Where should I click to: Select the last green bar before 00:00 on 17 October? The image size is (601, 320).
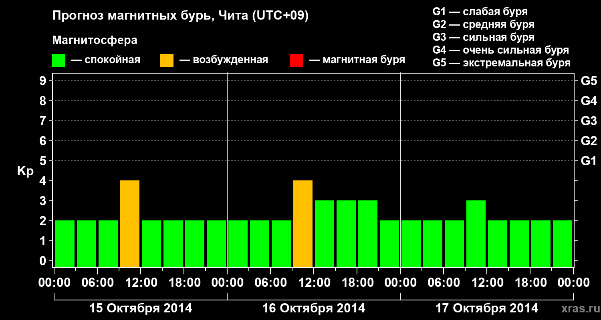pos(563,244)
